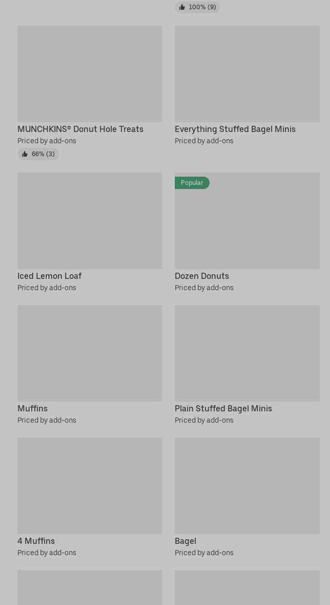Screen dimensions: 330x605
Task: Select the Muffins item image
Action: coord(90,353)
